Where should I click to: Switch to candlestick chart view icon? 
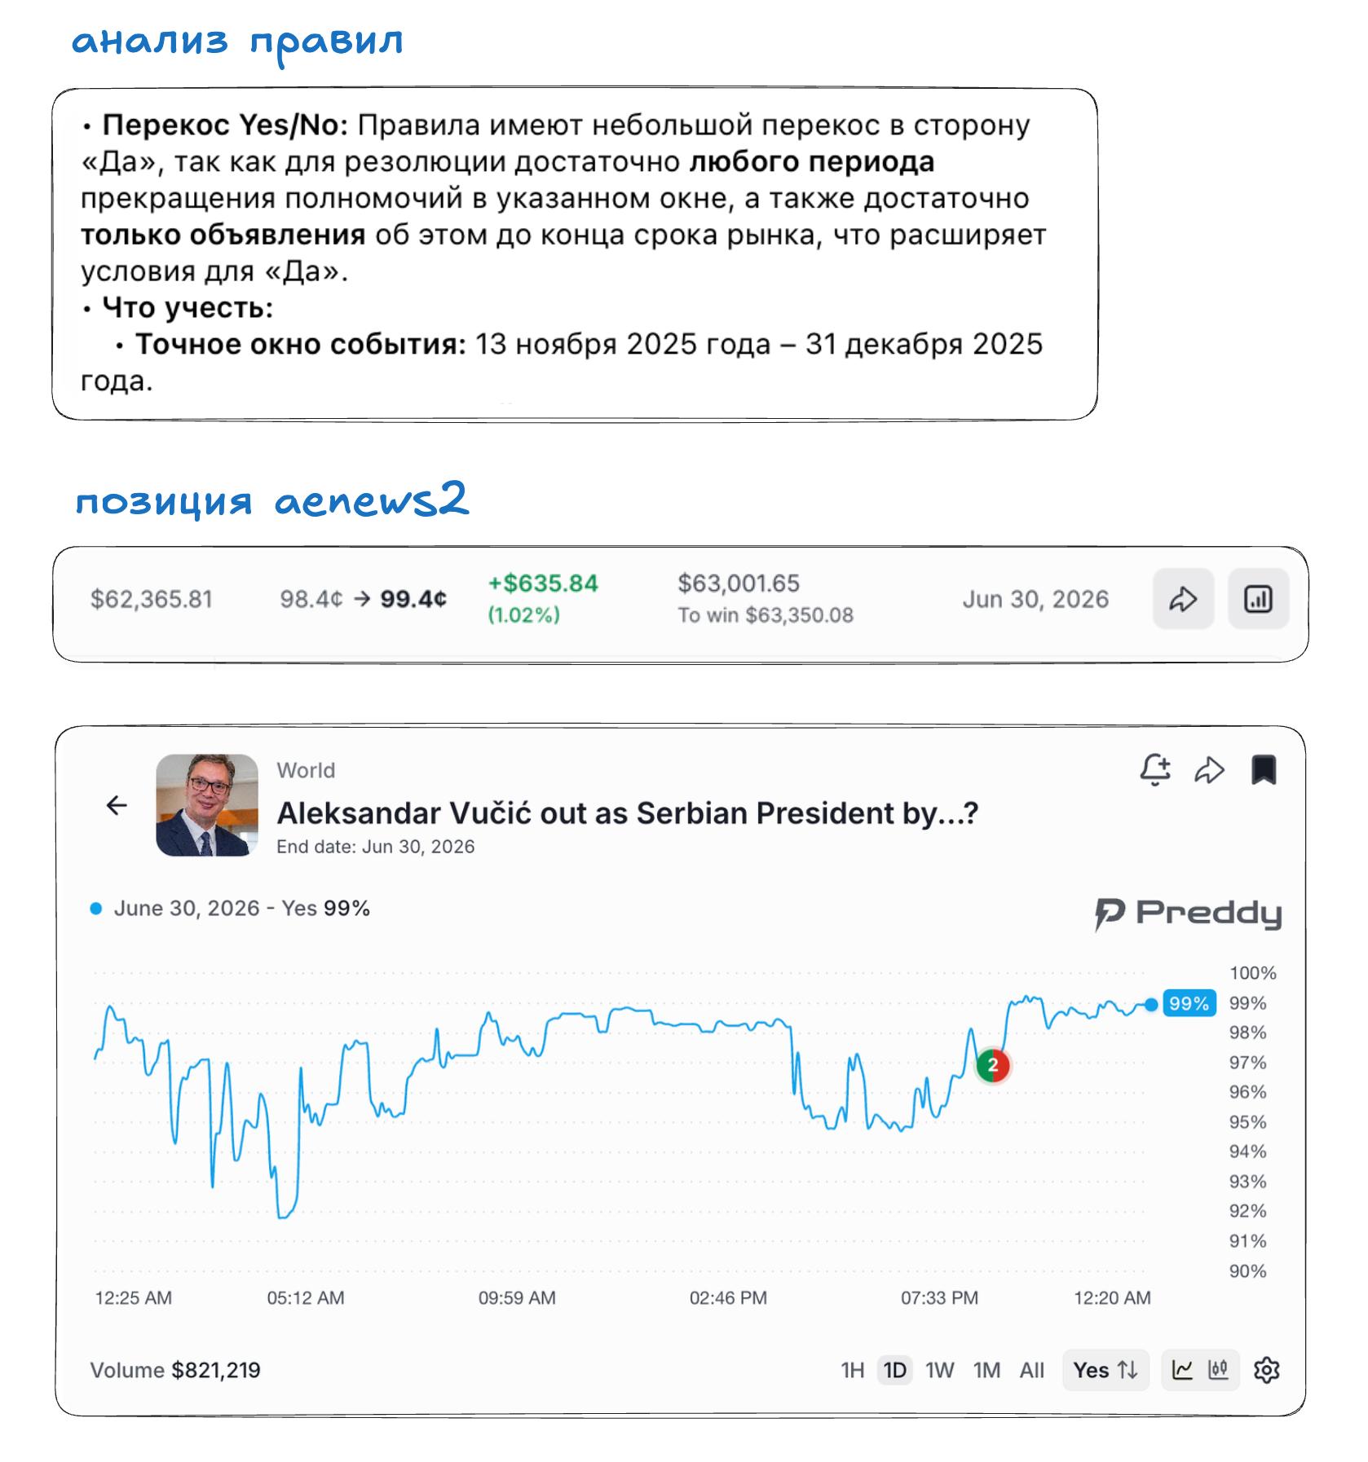[1218, 1370]
